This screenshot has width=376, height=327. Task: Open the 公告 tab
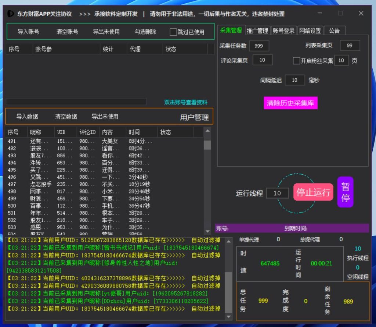334,31
